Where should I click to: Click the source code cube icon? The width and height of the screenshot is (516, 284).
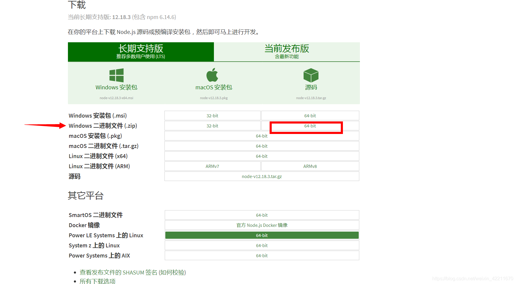coord(311,75)
